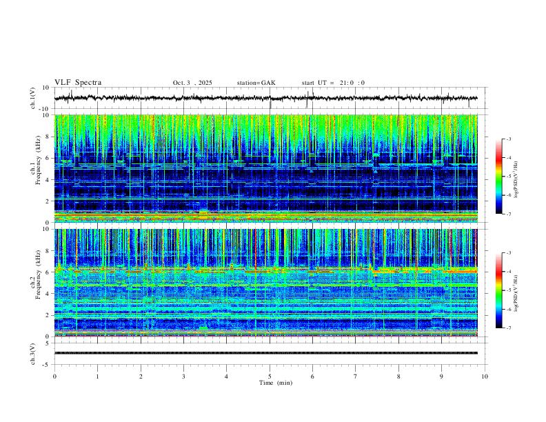Viewport: 546px width, 422px height.
Task: Click time axis tick label "5"
Action: click(x=270, y=376)
